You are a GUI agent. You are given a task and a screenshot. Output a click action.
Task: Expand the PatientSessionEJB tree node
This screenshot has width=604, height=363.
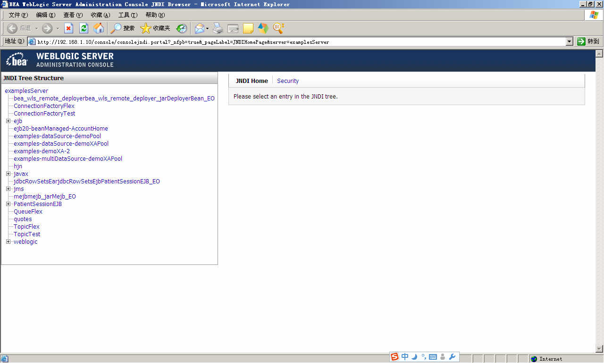pyautogui.click(x=8, y=204)
